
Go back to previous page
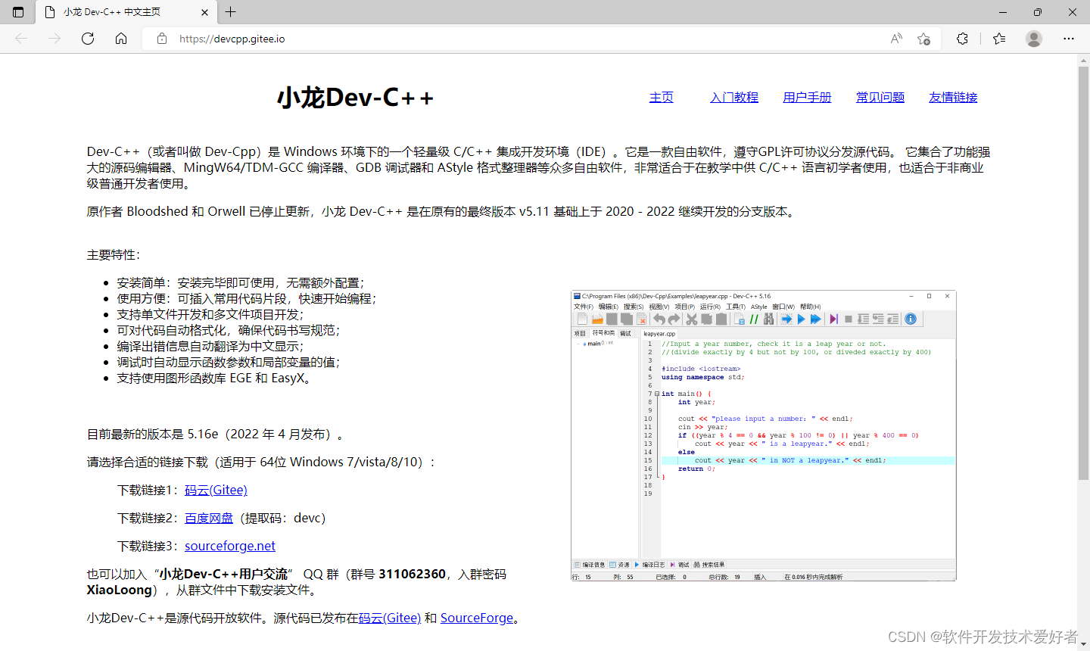(x=21, y=39)
